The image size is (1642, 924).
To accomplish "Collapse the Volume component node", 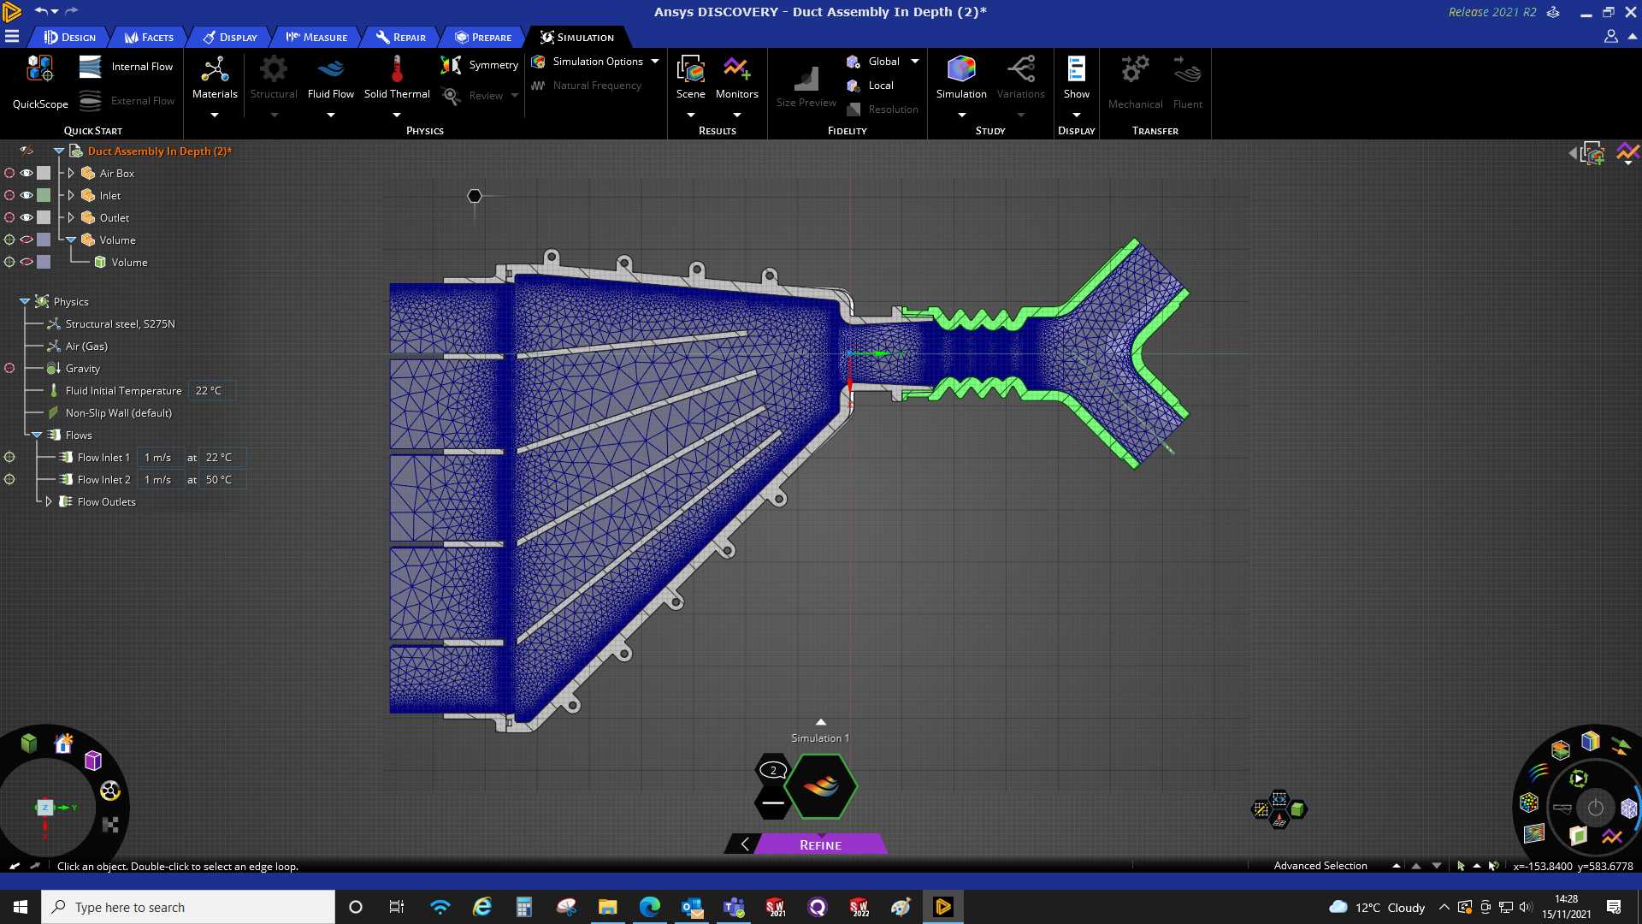I will (71, 240).
